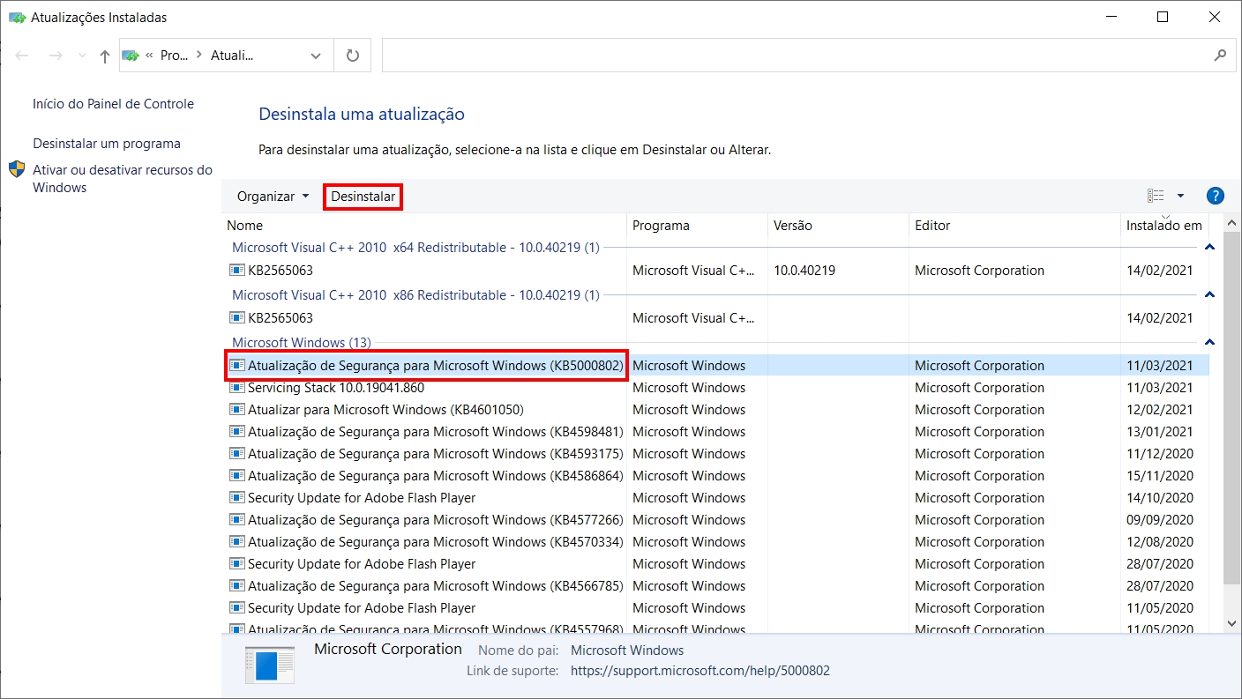
Task: Open the Help question mark icon
Action: (x=1215, y=196)
